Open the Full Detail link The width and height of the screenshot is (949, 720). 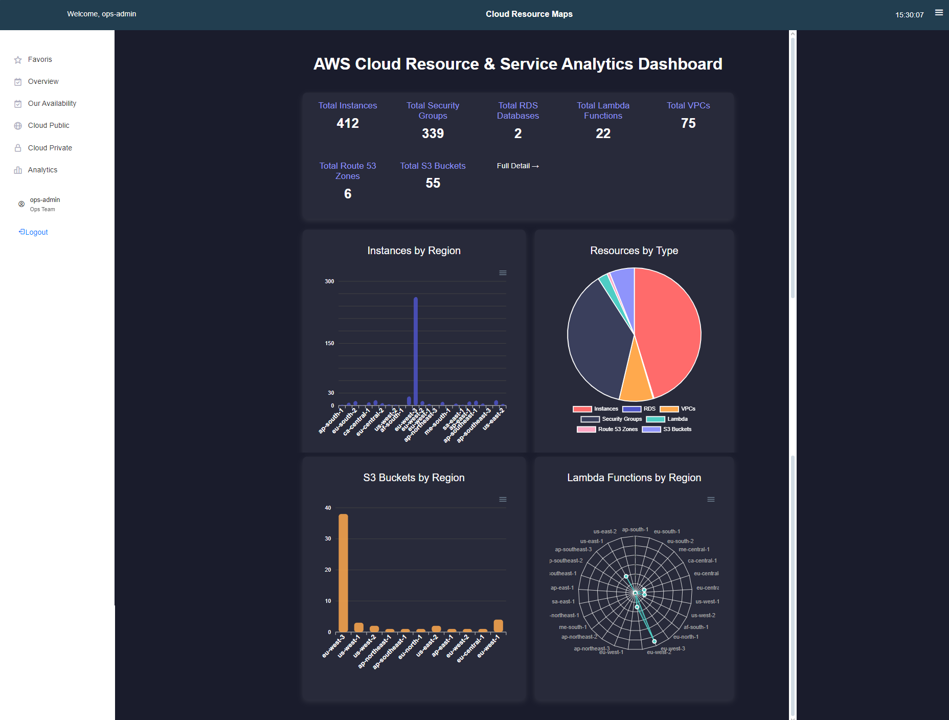click(518, 166)
